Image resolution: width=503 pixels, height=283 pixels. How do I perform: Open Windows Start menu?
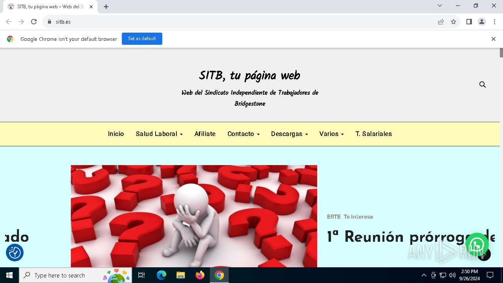pyautogui.click(x=9, y=275)
